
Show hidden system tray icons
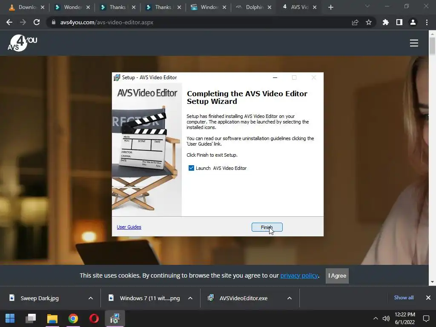pos(376,318)
